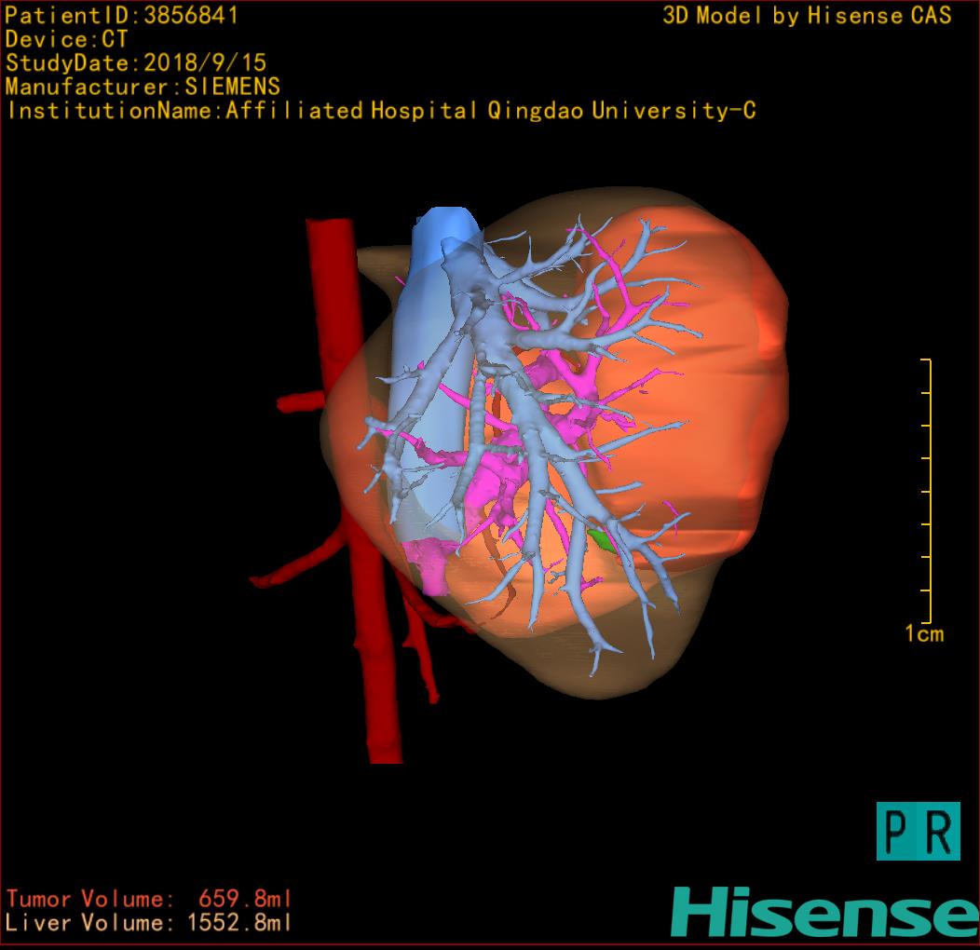
Task: Select the 1cm scale label
Action: click(924, 634)
